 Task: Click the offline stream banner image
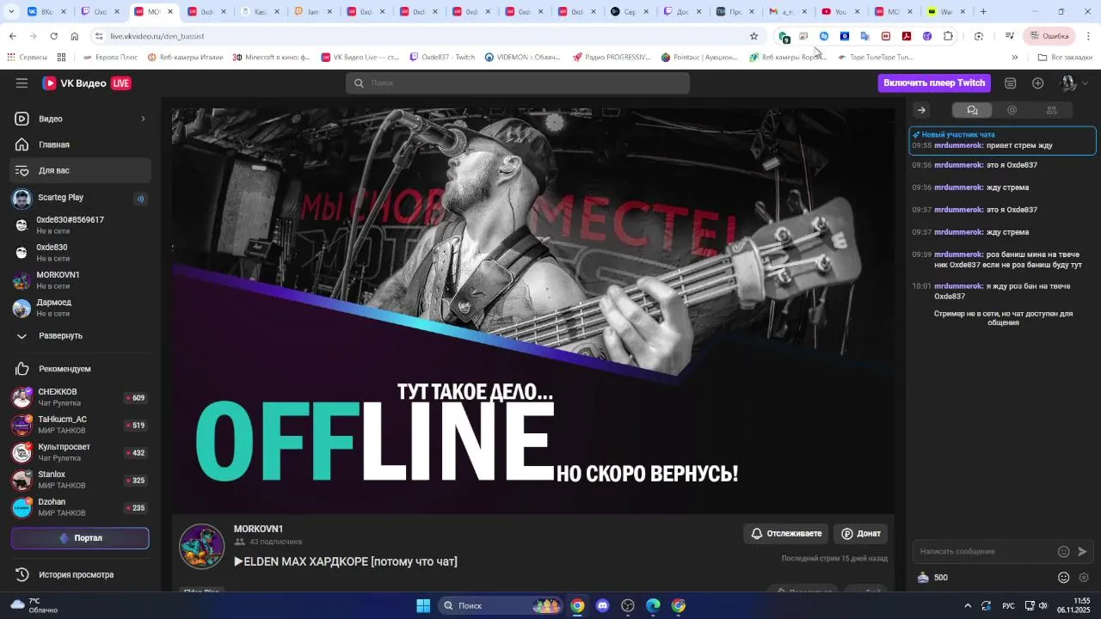tap(533, 310)
